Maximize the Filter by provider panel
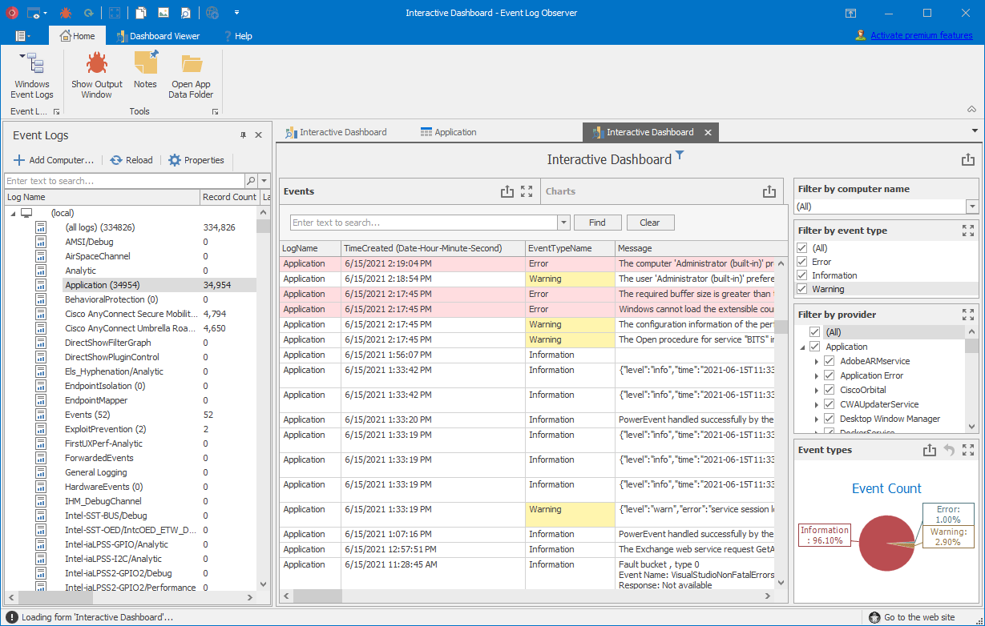985x626 pixels. pyautogui.click(x=968, y=315)
